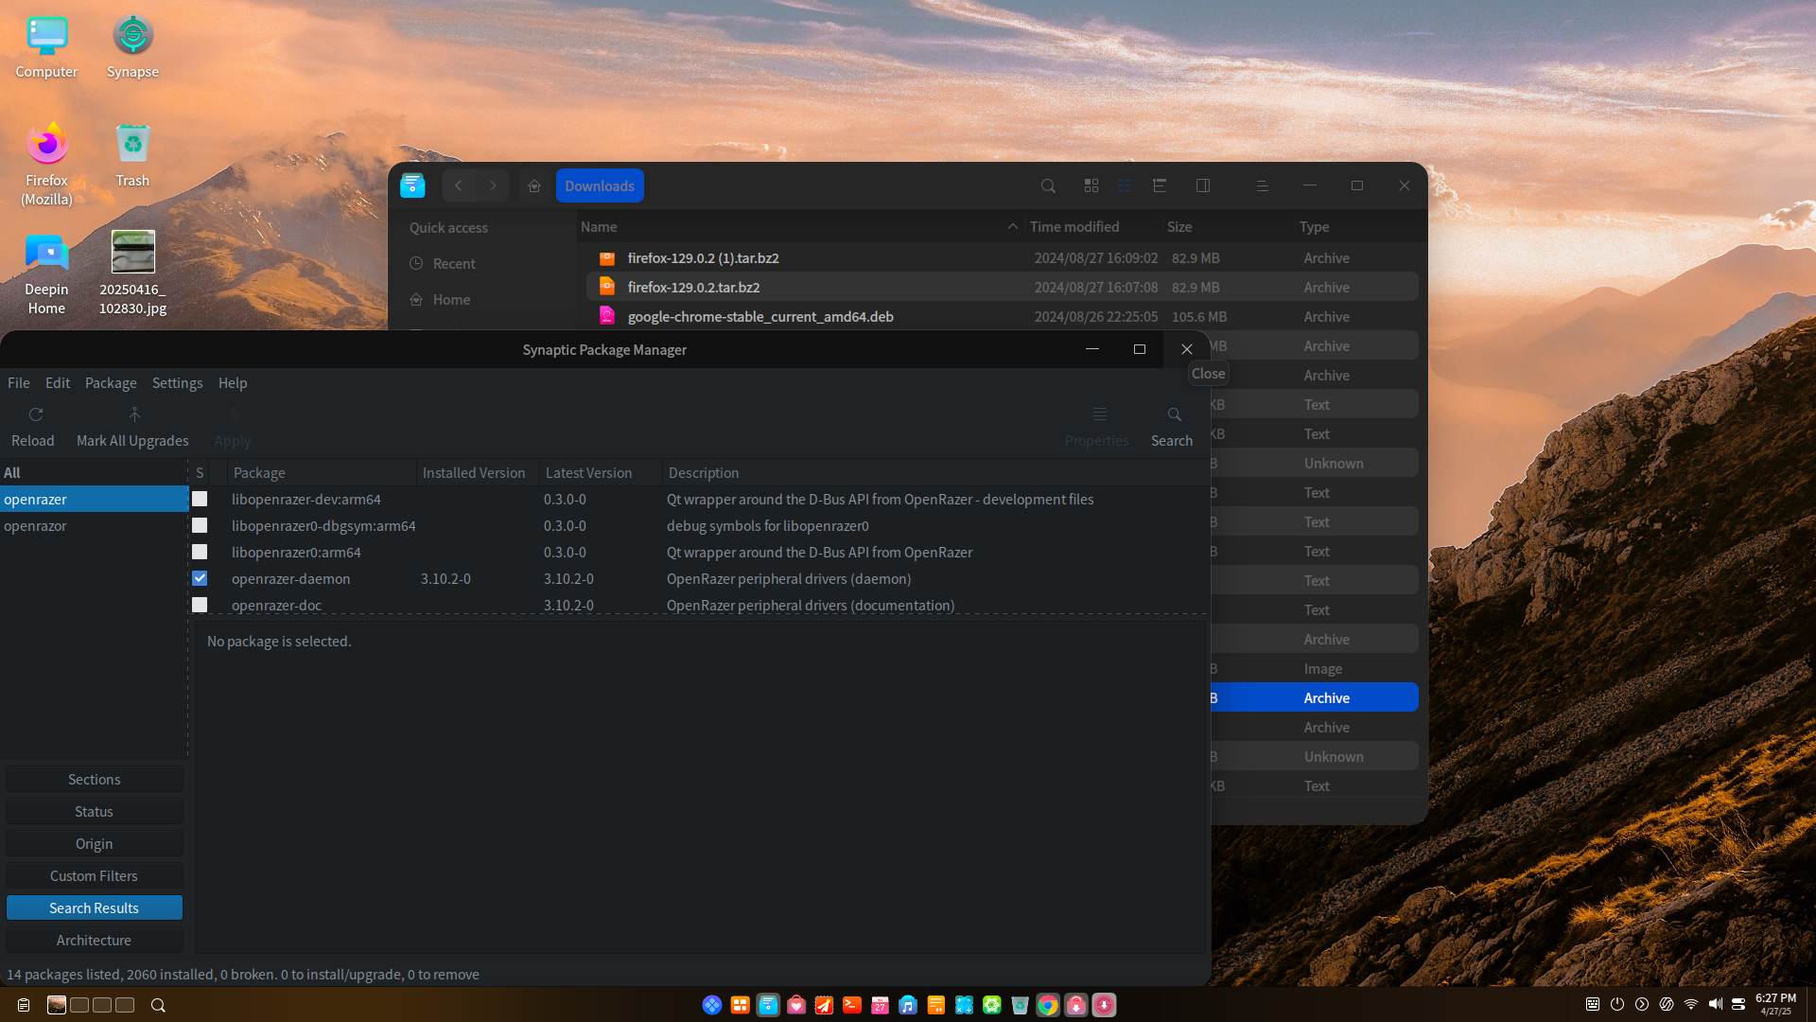Click the Architecture filter button
The image size is (1816, 1022).
point(95,941)
